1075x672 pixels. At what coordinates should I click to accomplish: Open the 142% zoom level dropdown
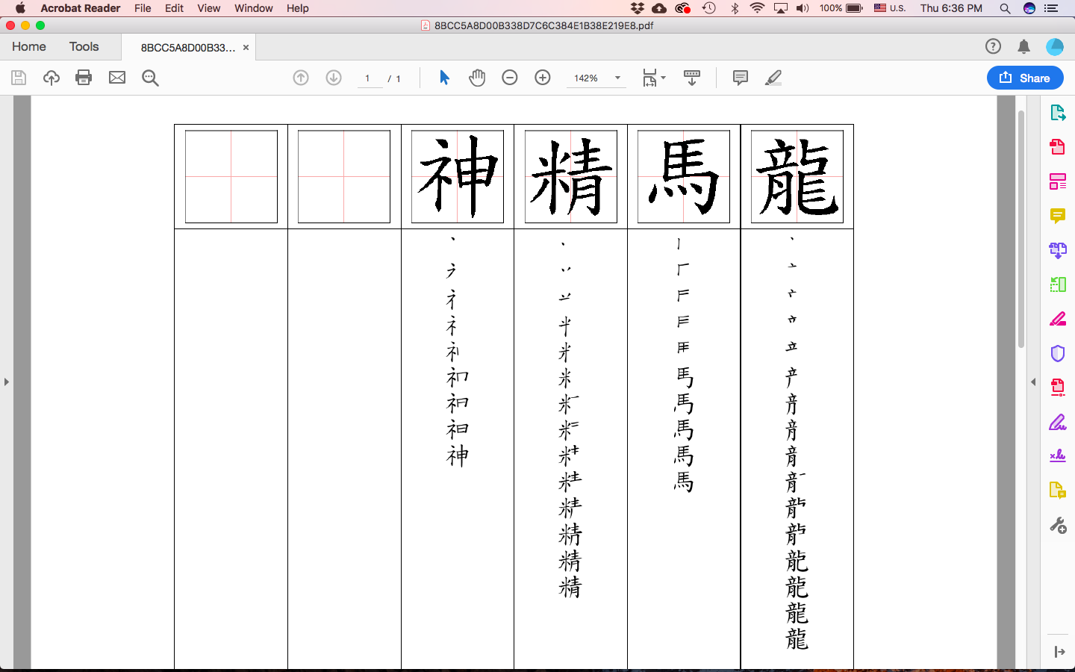pyautogui.click(x=617, y=78)
